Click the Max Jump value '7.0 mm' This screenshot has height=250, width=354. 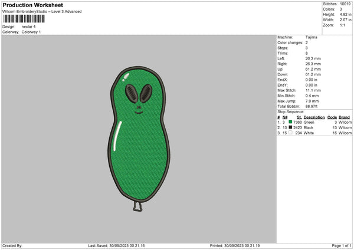coord(312,101)
